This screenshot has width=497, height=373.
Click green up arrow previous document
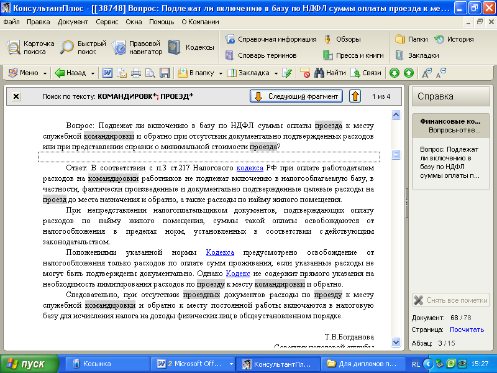(409, 73)
